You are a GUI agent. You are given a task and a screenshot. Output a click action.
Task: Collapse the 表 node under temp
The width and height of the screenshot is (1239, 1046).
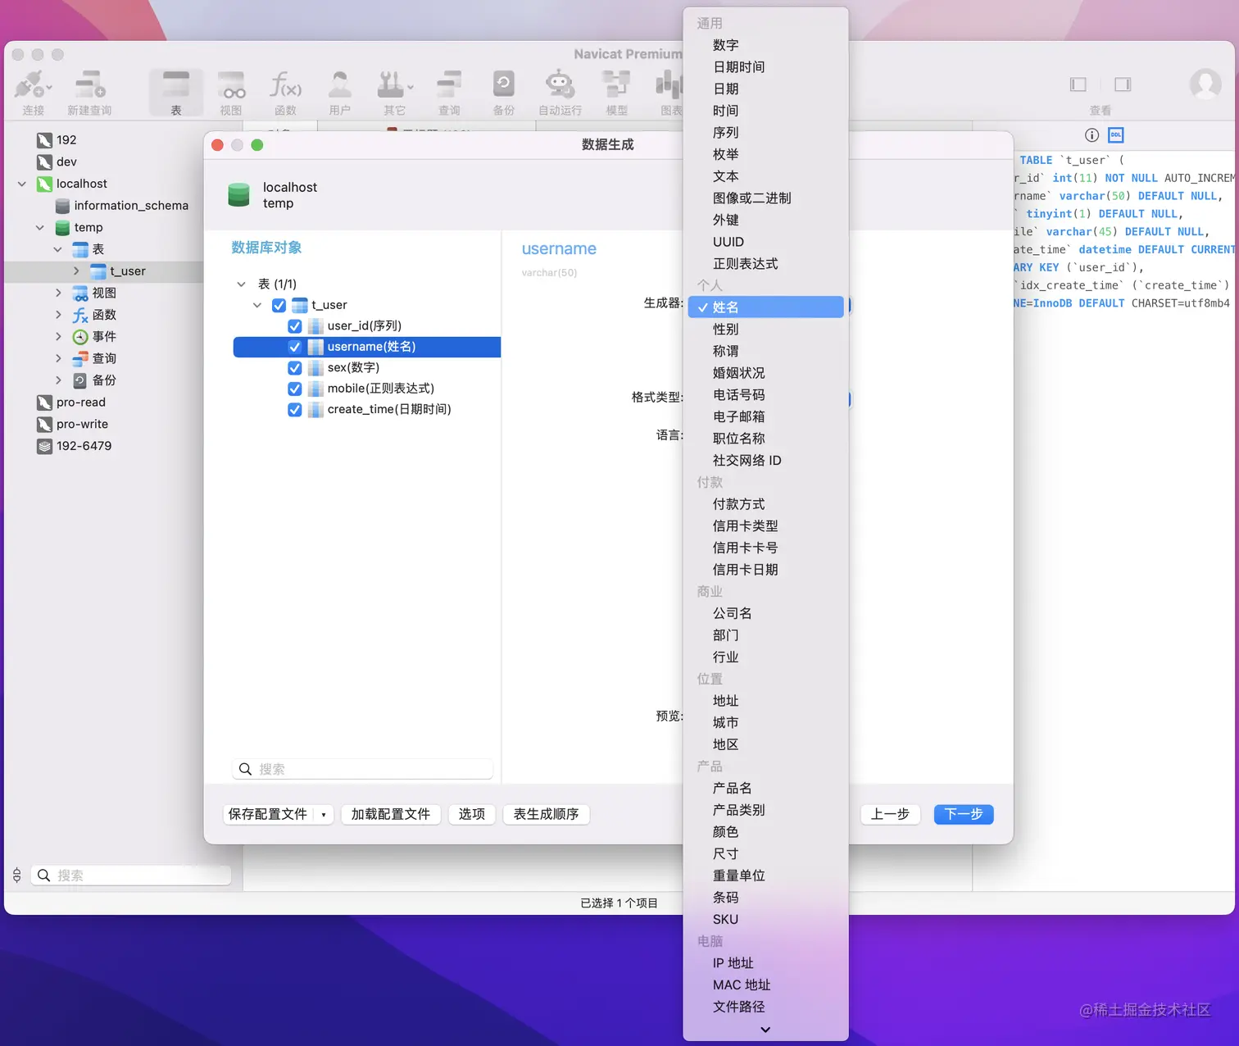58,250
